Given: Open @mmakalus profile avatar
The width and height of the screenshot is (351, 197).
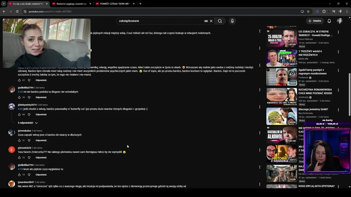Looking at the screenshot, I should pos(12,133).
